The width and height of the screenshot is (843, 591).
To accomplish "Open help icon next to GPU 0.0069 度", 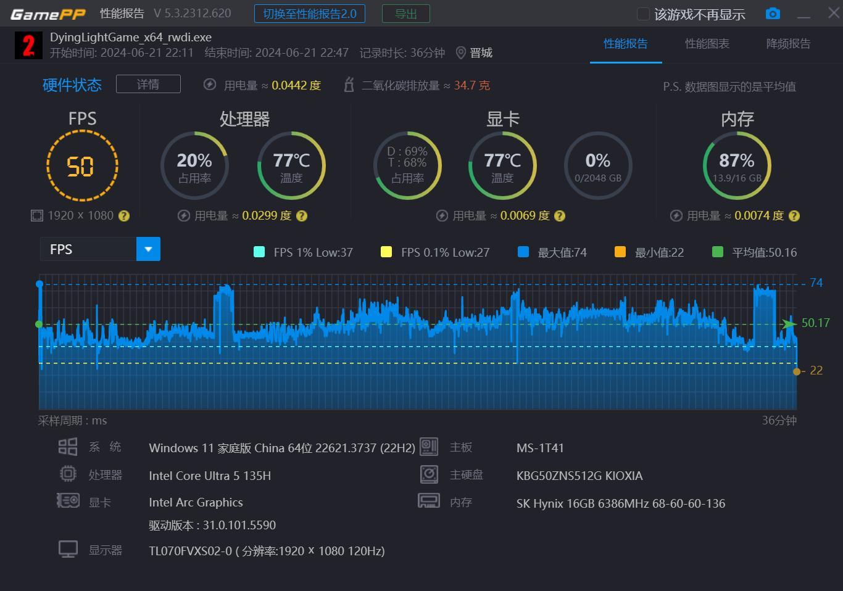I will (x=560, y=216).
